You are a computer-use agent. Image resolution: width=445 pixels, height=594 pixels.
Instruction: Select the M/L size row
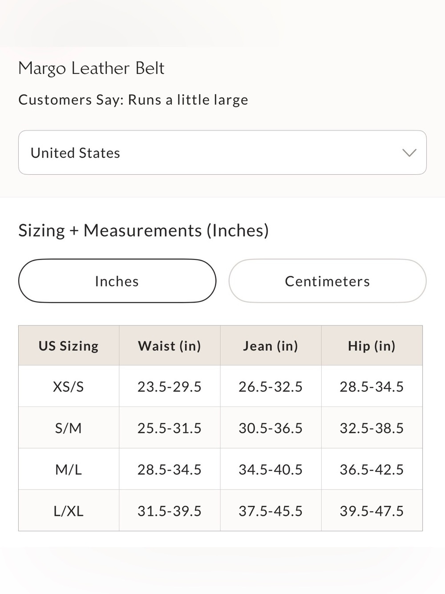point(220,469)
